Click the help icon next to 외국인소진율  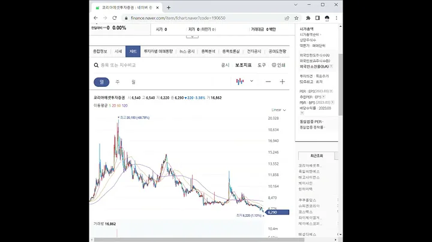click(x=331, y=66)
